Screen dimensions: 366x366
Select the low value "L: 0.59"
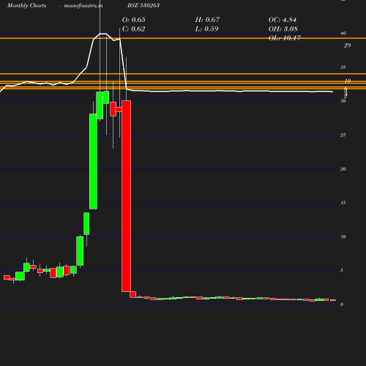click(206, 29)
